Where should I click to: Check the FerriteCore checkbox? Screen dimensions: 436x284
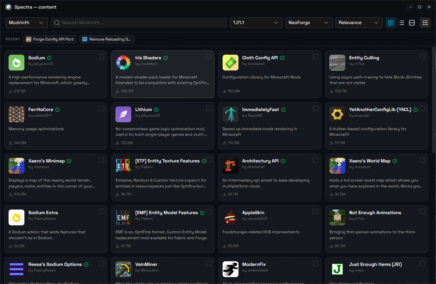click(102, 108)
